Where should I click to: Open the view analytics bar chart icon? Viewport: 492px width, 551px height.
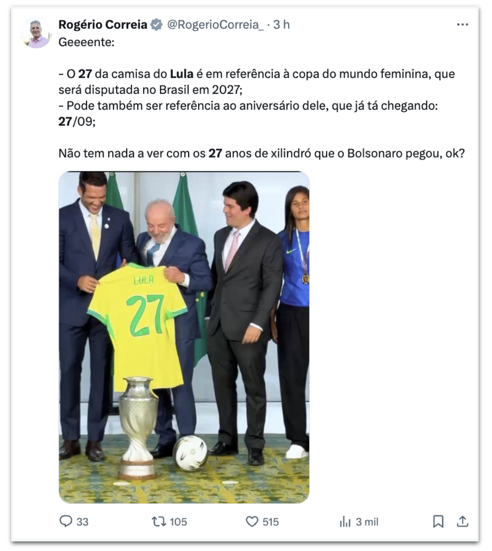click(345, 522)
